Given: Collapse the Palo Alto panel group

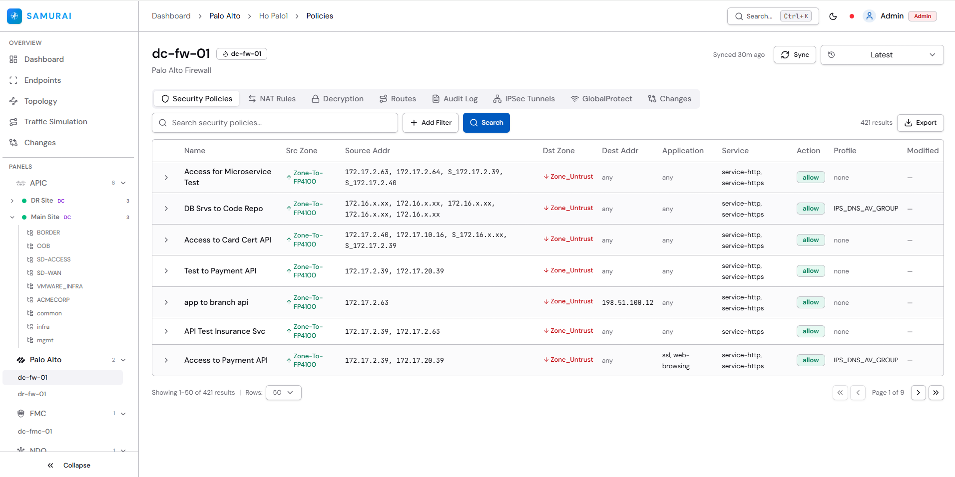Looking at the screenshot, I should click(123, 360).
